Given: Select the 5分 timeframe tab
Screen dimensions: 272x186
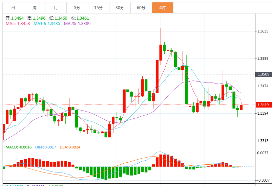Looking at the screenshot, I should (x=77, y=8).
